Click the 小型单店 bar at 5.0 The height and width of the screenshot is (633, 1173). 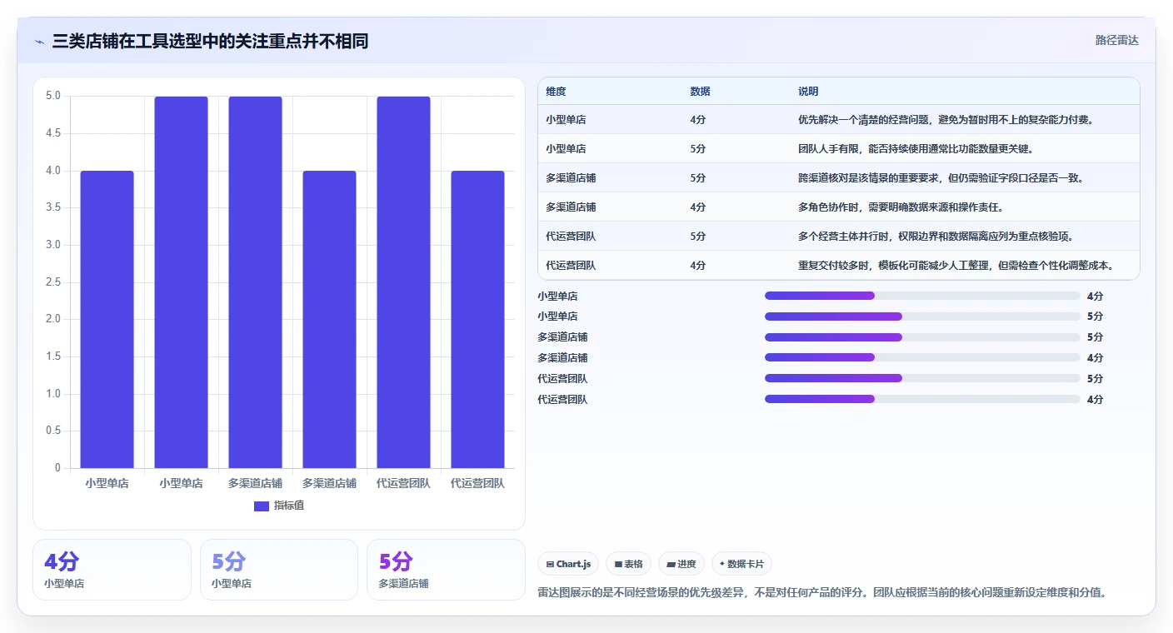pos(182,282)
